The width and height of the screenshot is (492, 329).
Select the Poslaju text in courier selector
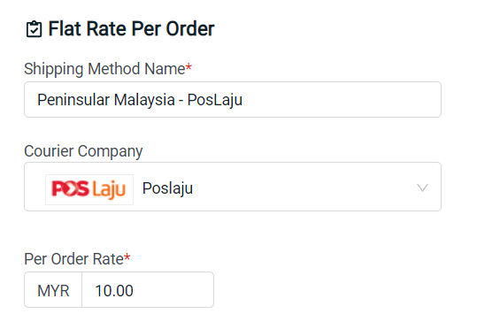167,188
